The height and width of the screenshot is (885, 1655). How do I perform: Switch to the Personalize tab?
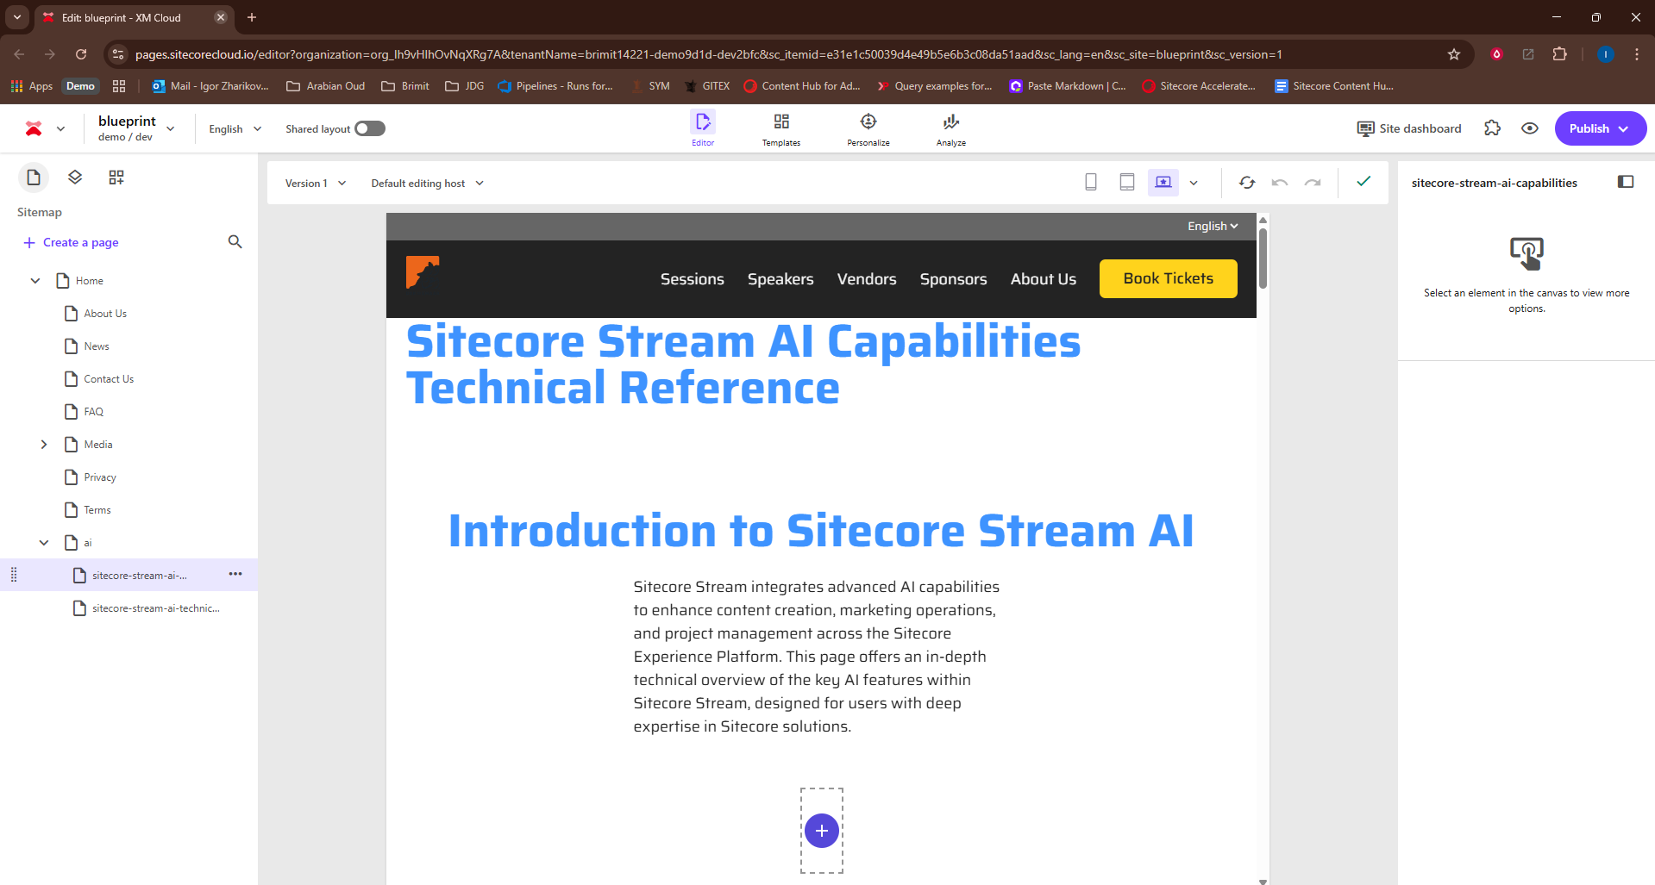pyautogui.click(x=868, y=129)
